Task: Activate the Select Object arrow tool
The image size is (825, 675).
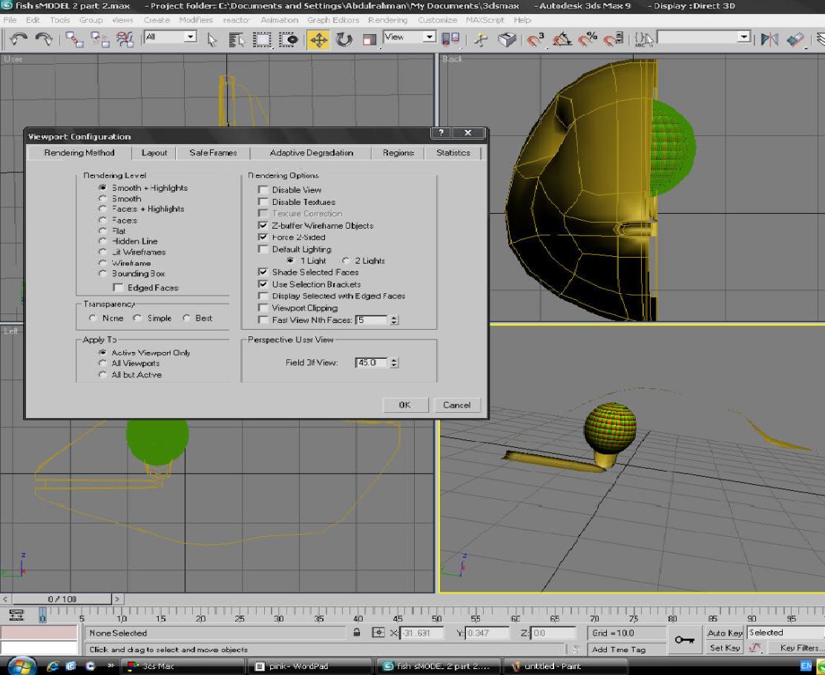Action: pyautogui.click(x=212, y=40)
